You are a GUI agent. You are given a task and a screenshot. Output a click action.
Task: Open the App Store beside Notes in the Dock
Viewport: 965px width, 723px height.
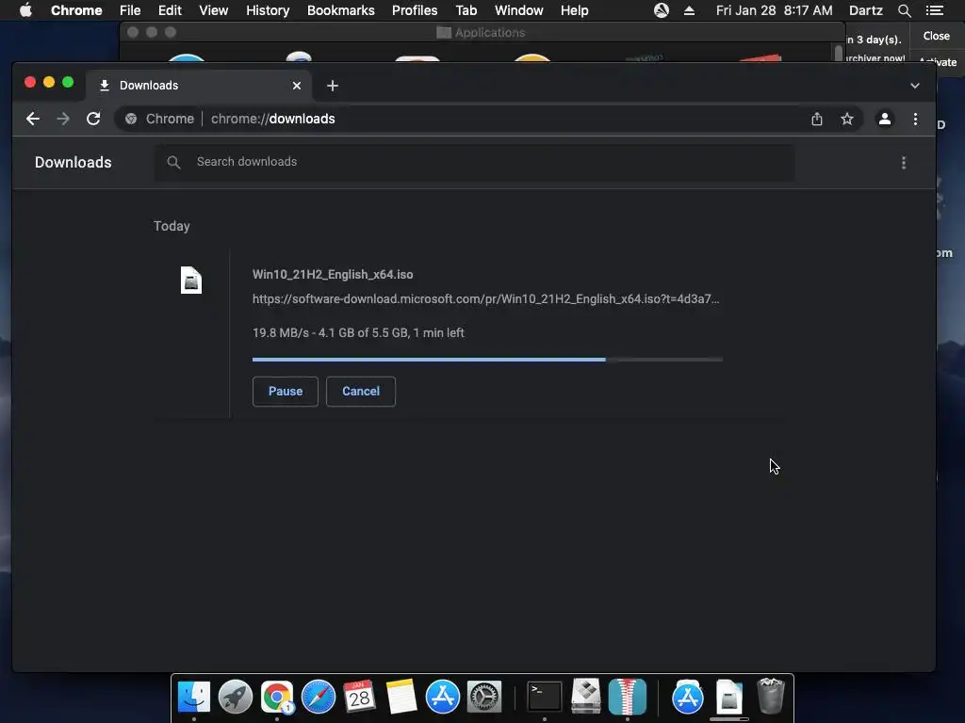click(x=443, y=697)
